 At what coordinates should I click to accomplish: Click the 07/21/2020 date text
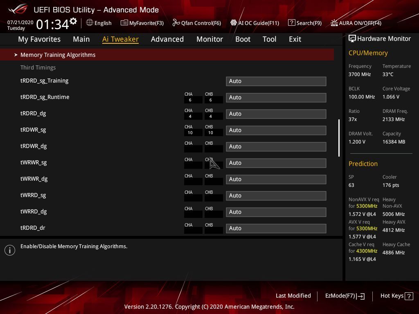(20, 22)
